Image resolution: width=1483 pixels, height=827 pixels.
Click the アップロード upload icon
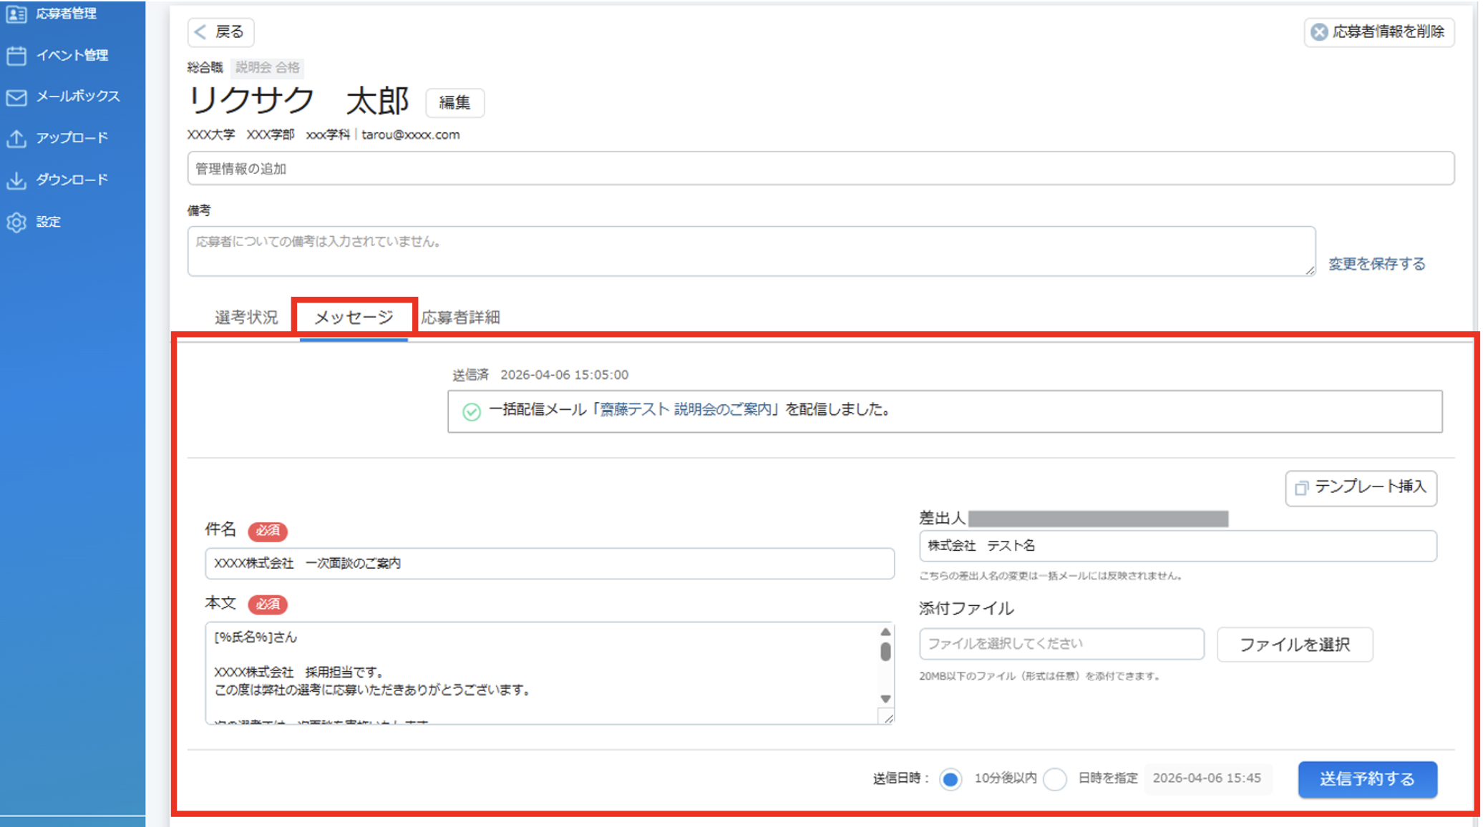pos(16,138)
